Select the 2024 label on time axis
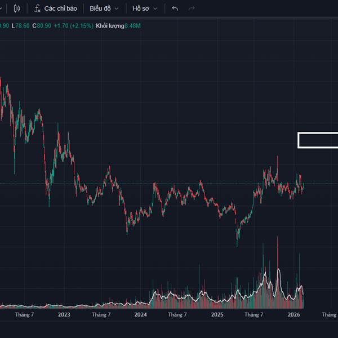 pyautogui.click(x=140, y=315)
